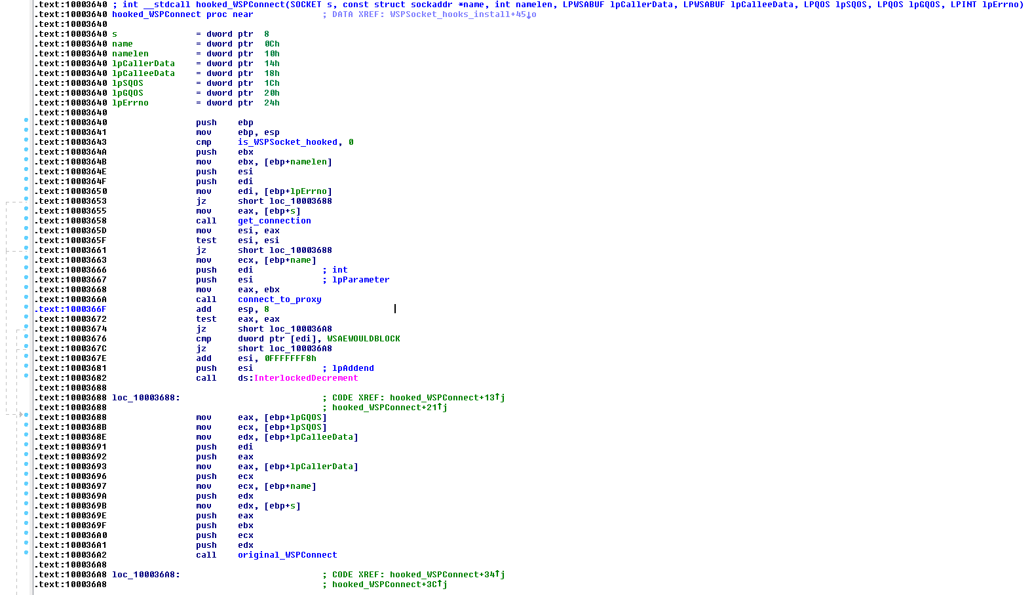Screen dimensions: 1032x595
Task: Click the get_connection call target
Action: pos(275,221)
